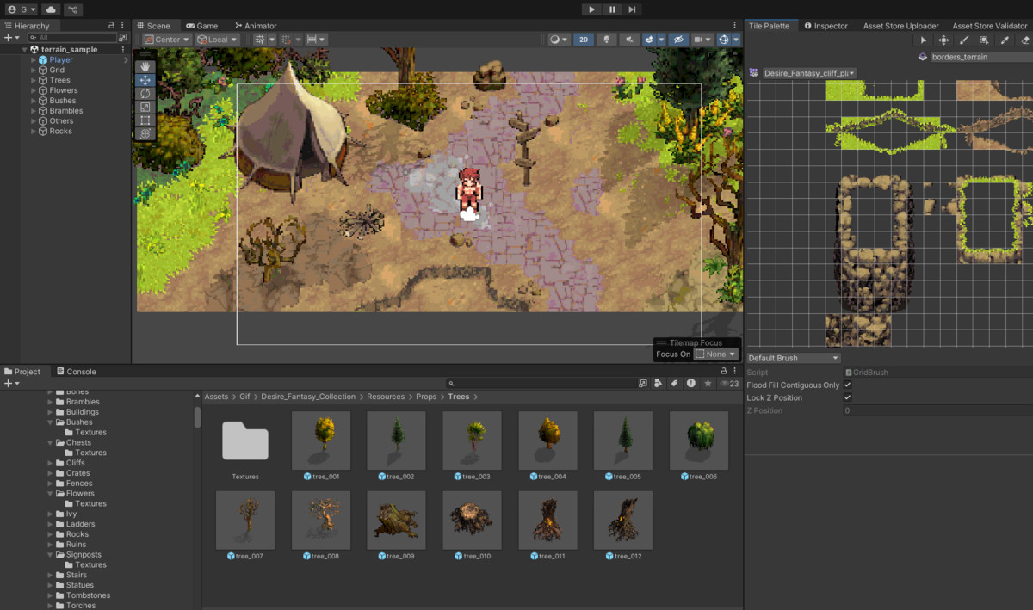Select the Hand view tool
Screen dimensions: 1033x610
[x=145, y=66]
